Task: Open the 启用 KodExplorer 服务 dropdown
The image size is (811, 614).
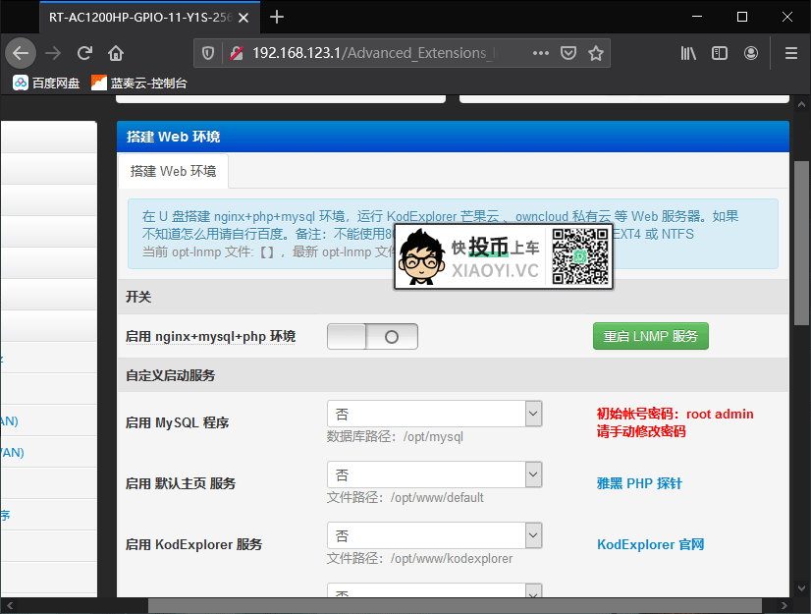Action: click(x=434, y=535)
